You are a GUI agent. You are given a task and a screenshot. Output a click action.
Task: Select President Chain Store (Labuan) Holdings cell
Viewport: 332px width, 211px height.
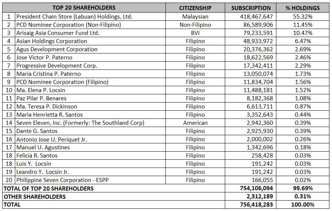[91, 17]
